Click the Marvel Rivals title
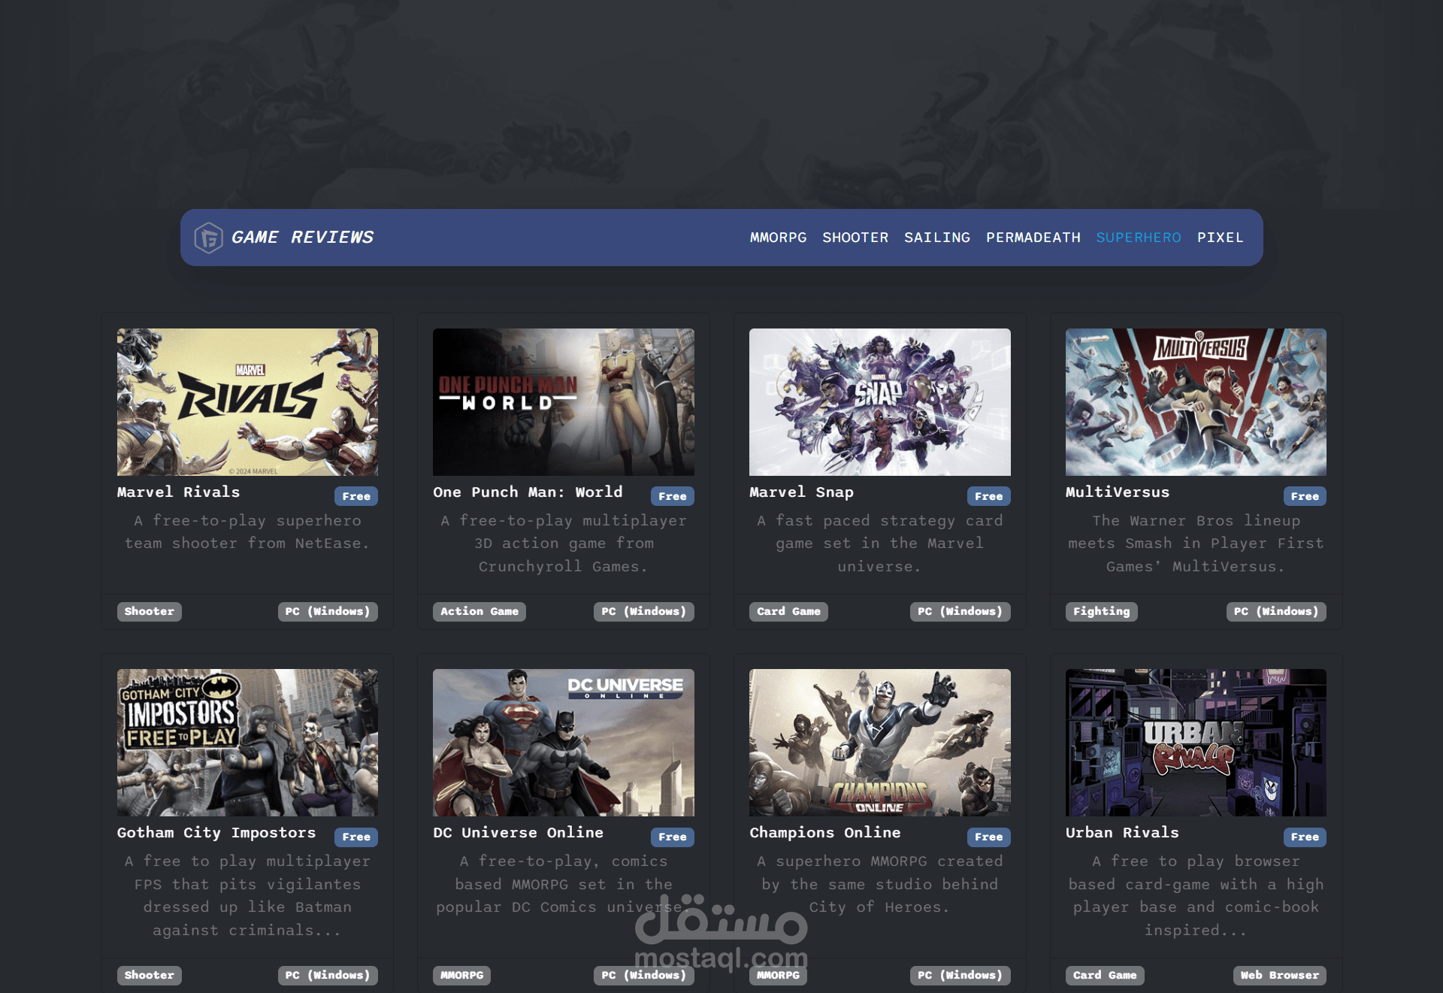Image resolution: width=1443 pixels, height=993 pixels. point(179,492)
